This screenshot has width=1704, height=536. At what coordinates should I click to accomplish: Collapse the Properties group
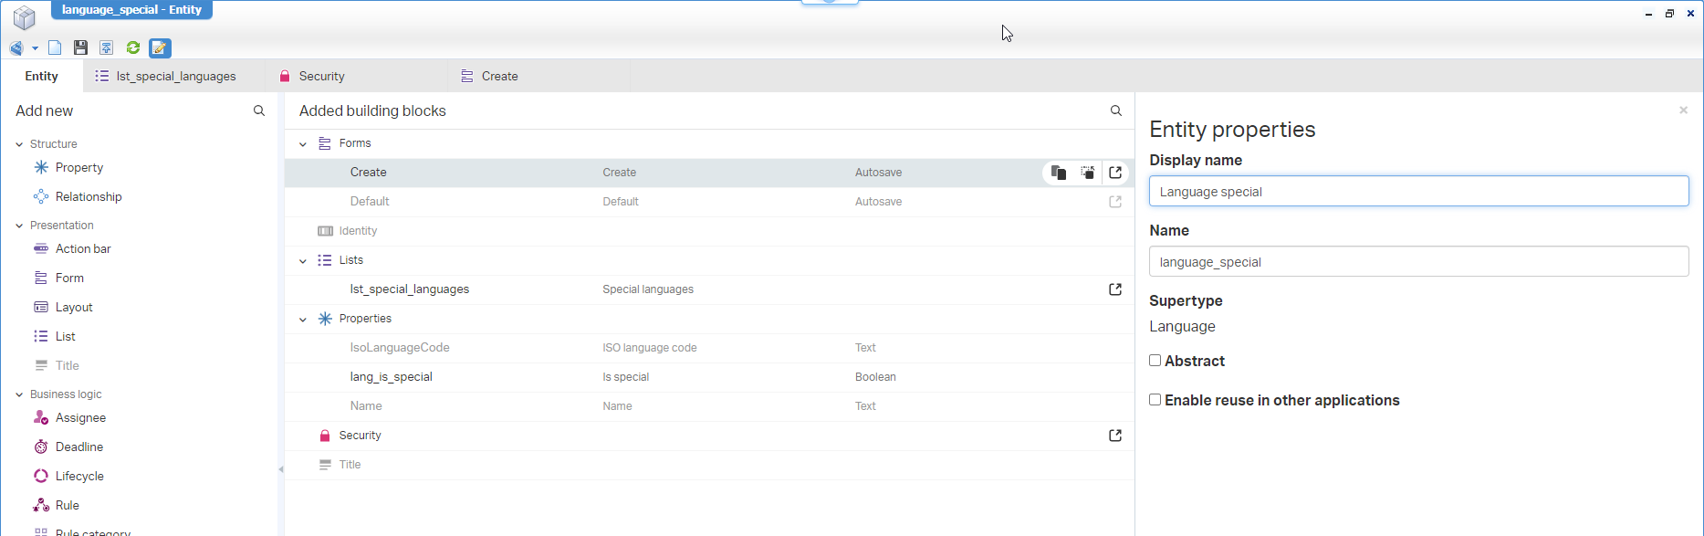click(x=303, y=320)
